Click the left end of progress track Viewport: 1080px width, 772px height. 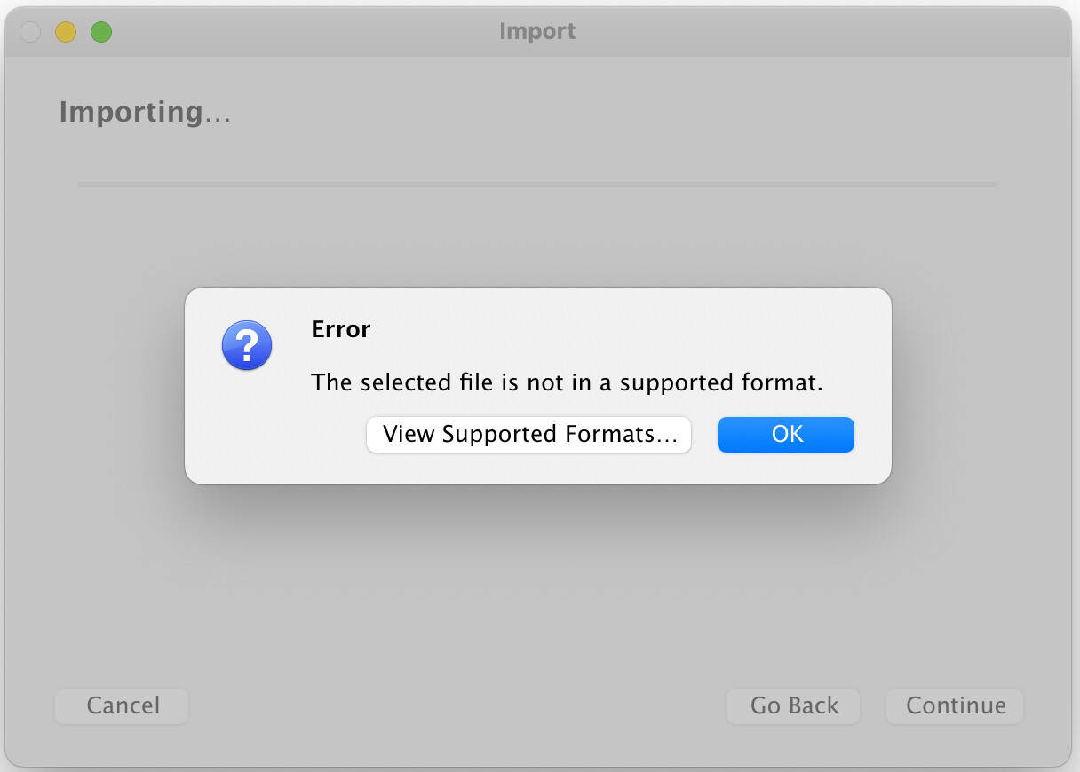[x=82, y=185]
